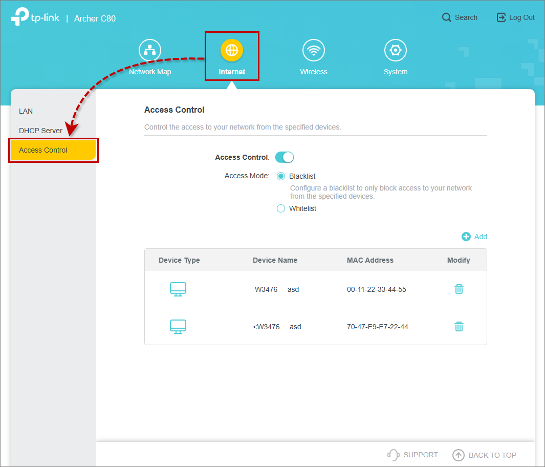The image size is (545, 467).
Task: Open the LAN sidebar item
Action: click(26, 111)
